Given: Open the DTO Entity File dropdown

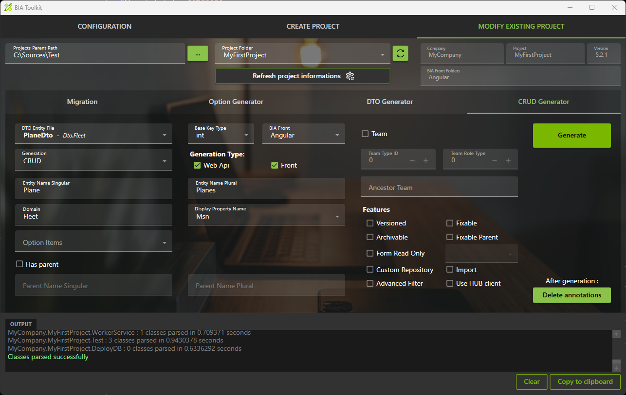Looking at the screenshot, I should 93,134.
